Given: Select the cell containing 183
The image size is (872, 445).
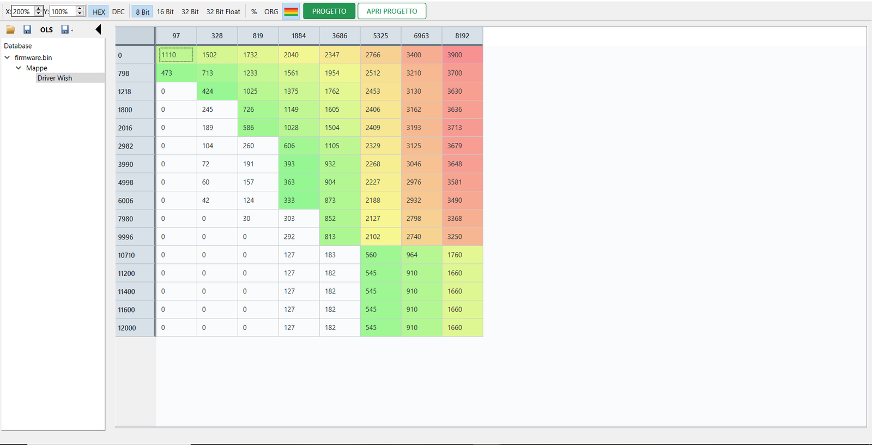Looking at the screenshot, I should (340, 255).
